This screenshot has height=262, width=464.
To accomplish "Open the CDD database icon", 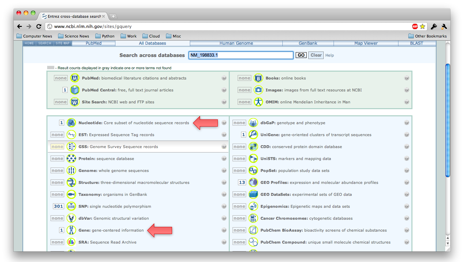I will click(x=253, y=147).
